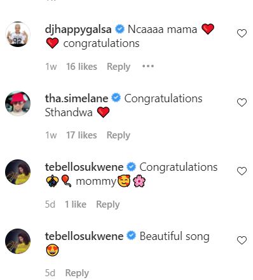
Task: Like tebellosukwene's Congratulations mommy comment heart
Action: point(242,171)
